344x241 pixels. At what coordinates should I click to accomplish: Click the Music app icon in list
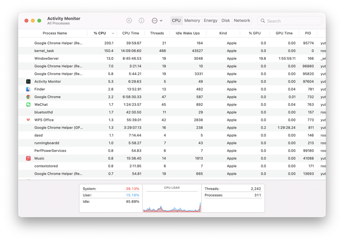28,158
